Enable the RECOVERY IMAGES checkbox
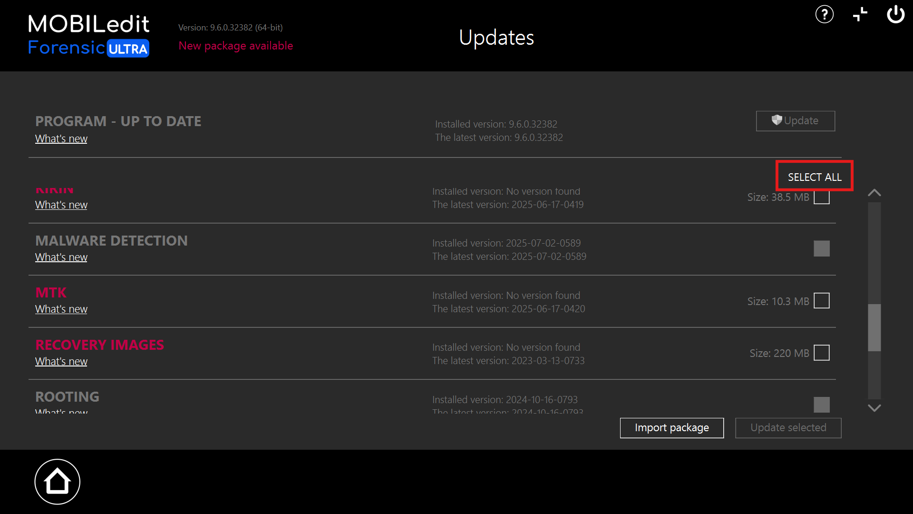The width and height of the screenshot is (913, 514). (x=822, y=353)
